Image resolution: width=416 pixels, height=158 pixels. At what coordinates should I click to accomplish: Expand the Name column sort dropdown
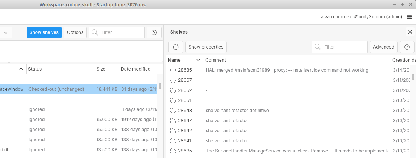(198, 60)
